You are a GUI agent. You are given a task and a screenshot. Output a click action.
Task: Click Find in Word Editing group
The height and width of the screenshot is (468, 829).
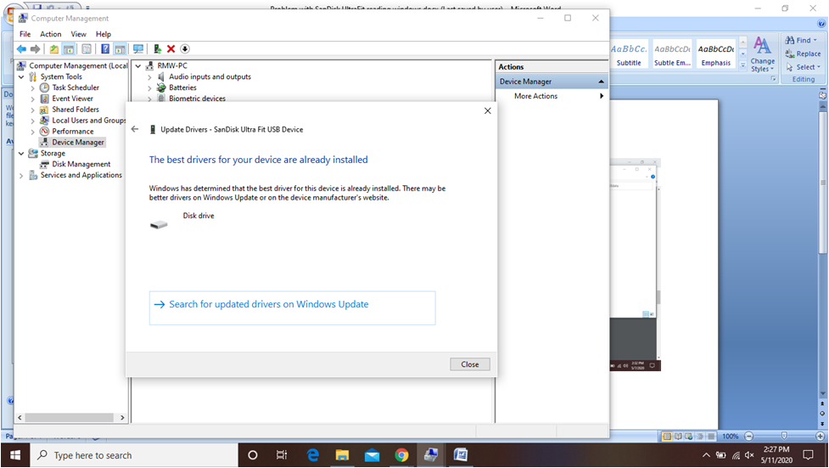coord(801,40)
